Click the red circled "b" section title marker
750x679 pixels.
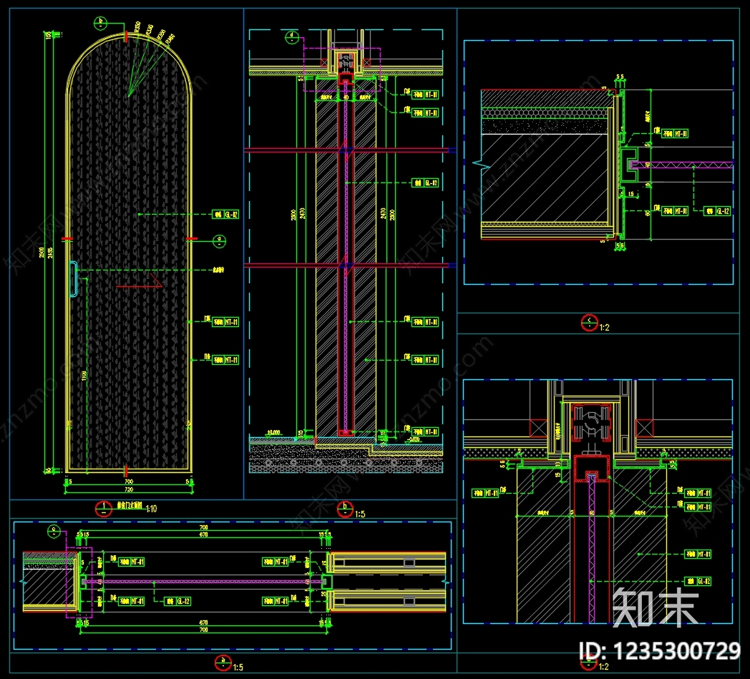(x=345, y=509)
